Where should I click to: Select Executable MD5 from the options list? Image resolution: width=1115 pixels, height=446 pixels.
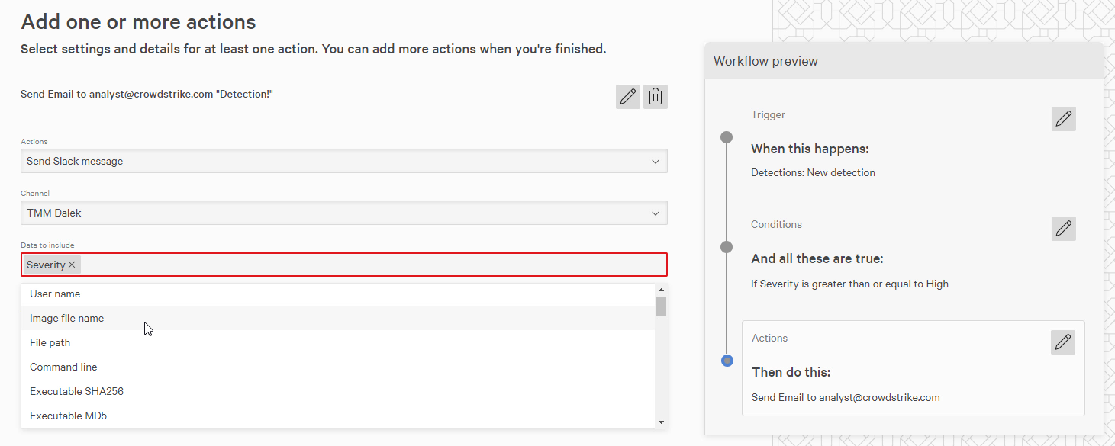coord(68,416)
